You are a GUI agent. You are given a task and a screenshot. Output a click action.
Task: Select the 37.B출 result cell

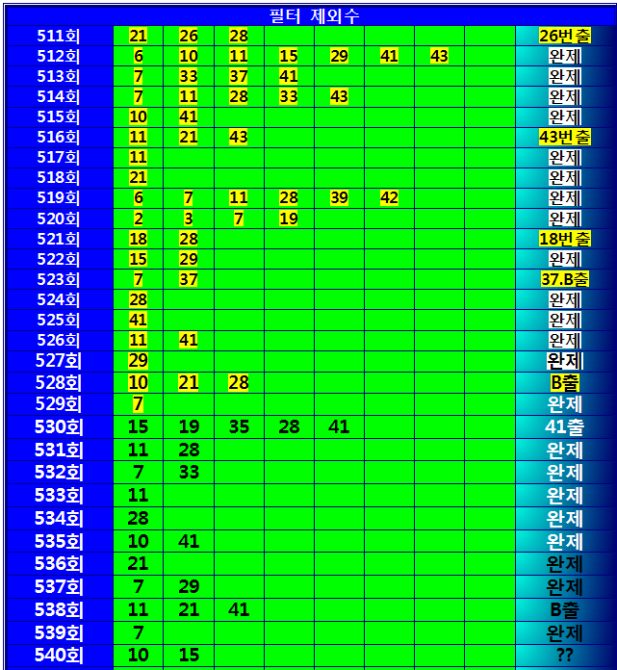tap(565, 279)
